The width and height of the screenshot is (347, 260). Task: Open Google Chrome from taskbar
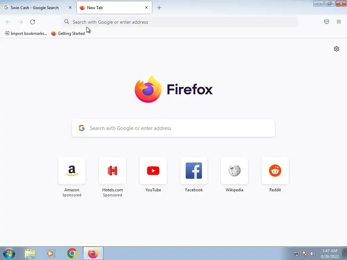(72, 253)
